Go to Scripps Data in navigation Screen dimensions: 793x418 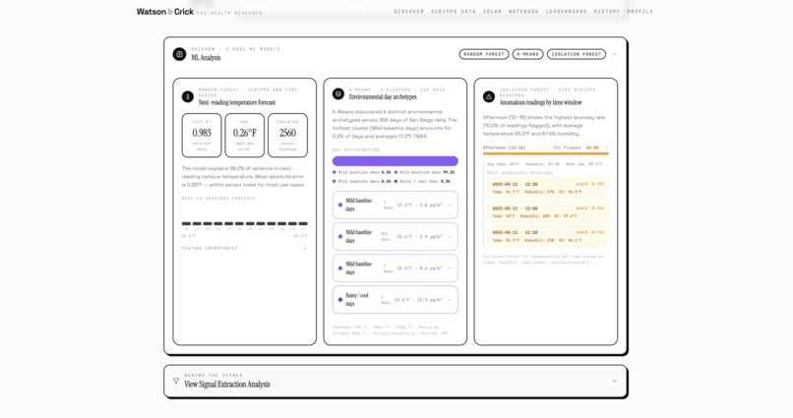[x=454, y=11]
